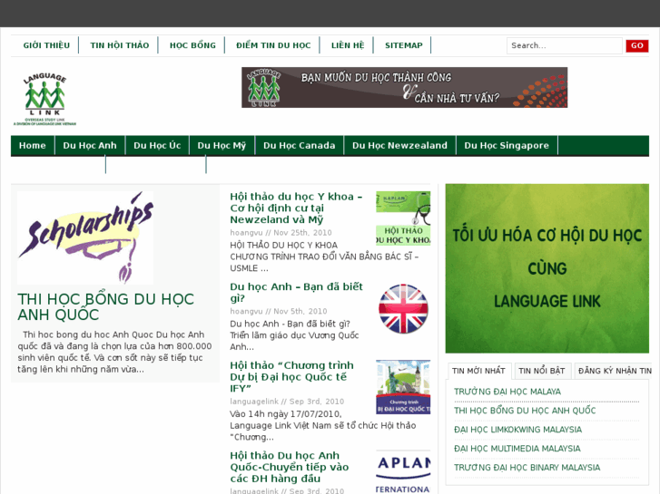Open TRƯỜNG ĐẠI HỌC MALAYA link
Image resolution: width=660 pixels, height=494 pixels.
pos(507,392)
